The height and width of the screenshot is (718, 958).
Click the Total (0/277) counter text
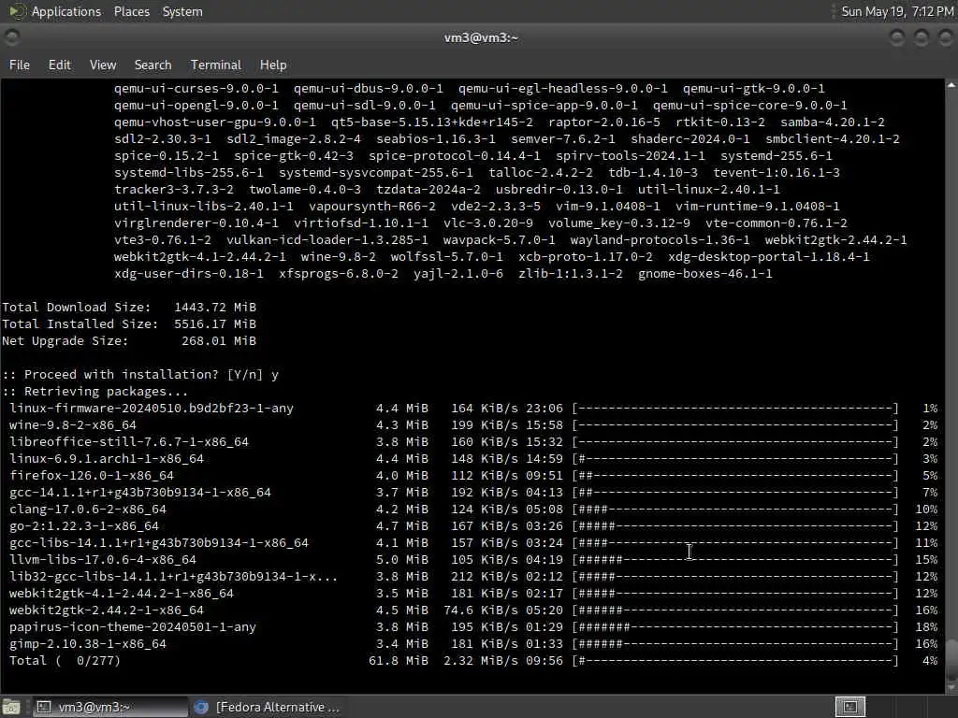(65, 661)
